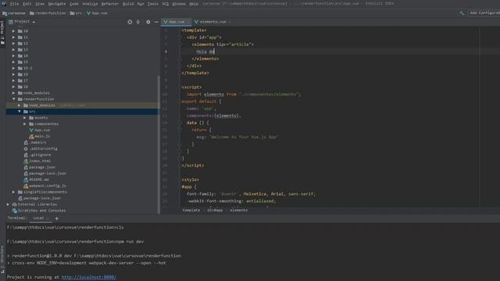Expand the assets folder arrow

pyautogui.click(x=25, y=118)
